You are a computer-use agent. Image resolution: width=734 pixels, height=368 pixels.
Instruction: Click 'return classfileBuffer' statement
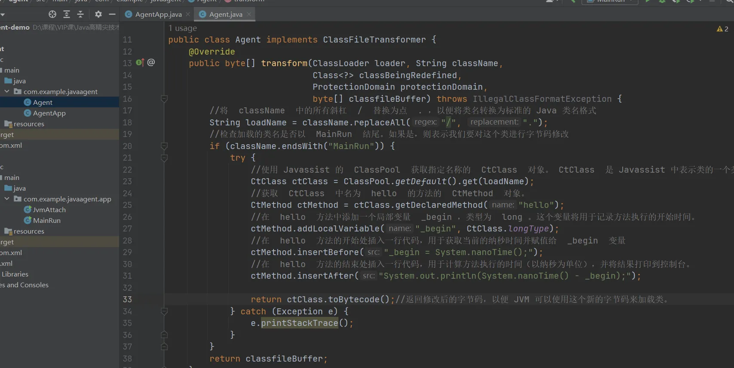[268, 359]
